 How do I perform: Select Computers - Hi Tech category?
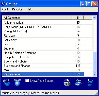coord(37,57)
